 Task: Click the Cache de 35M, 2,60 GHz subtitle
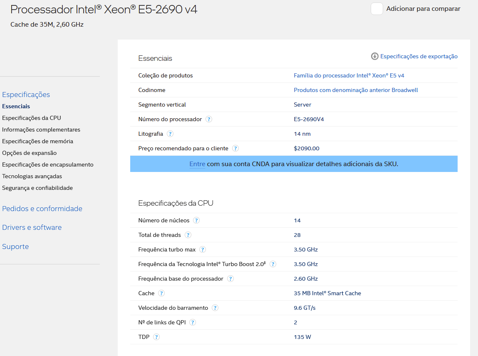[47, 25]
